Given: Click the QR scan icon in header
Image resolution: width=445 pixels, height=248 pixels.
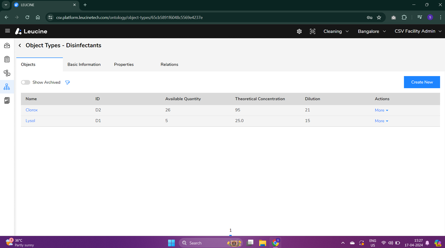Looking at the screenshot, I should pos(313,31).
